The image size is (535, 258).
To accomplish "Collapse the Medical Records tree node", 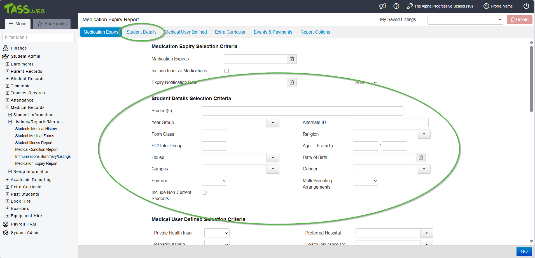I will 8,107.
